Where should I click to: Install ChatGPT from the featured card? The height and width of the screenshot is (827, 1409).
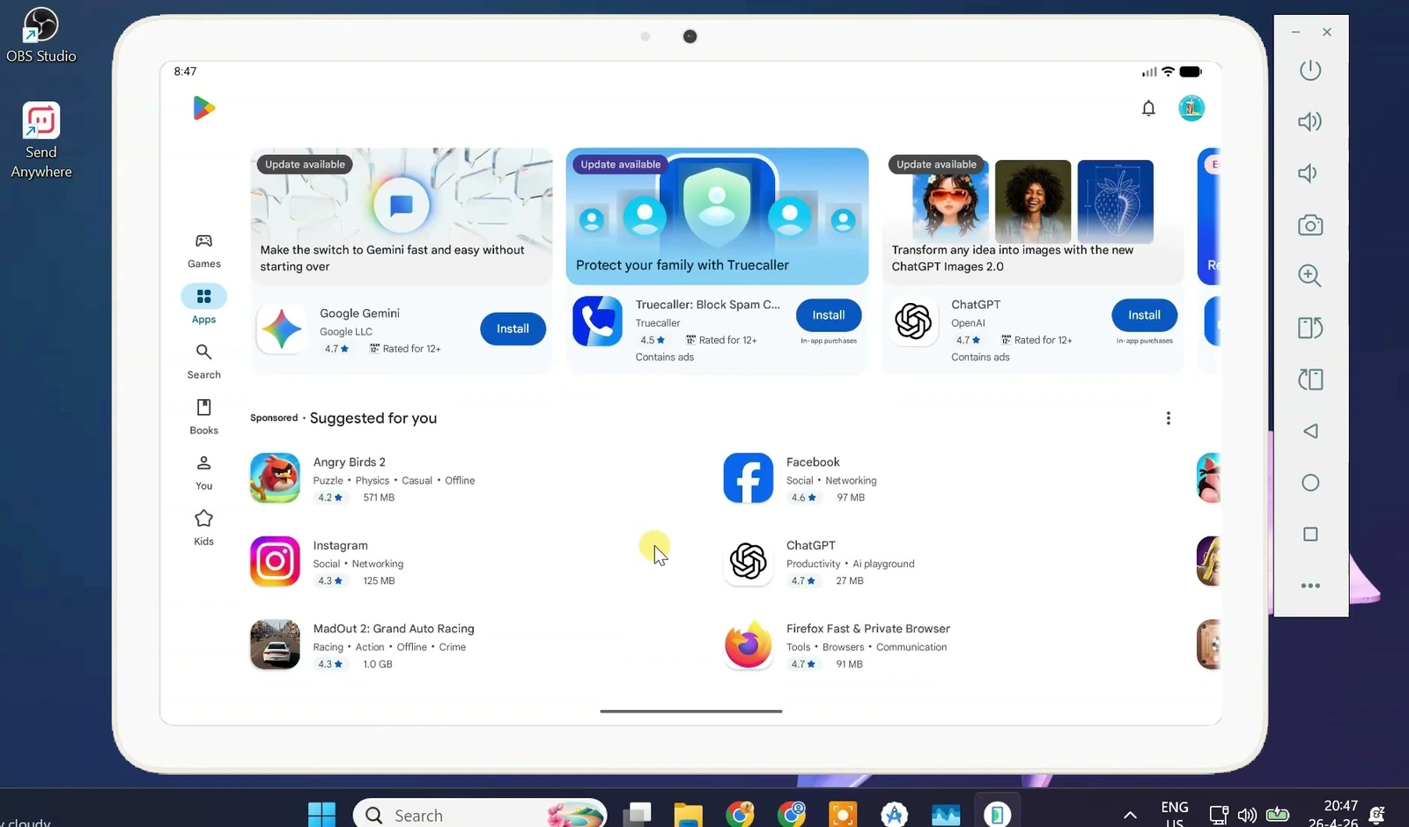pos(1144,315)
